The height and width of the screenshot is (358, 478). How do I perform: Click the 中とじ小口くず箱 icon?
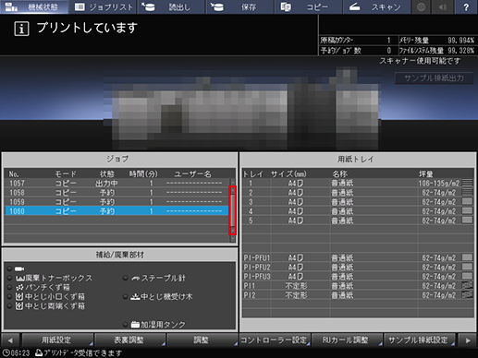[x=19, y=297]
